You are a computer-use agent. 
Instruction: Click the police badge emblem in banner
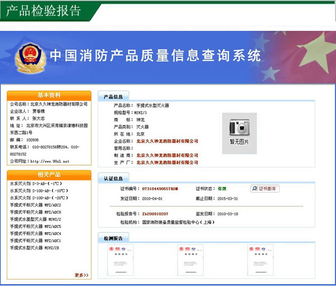click(30, 58)
